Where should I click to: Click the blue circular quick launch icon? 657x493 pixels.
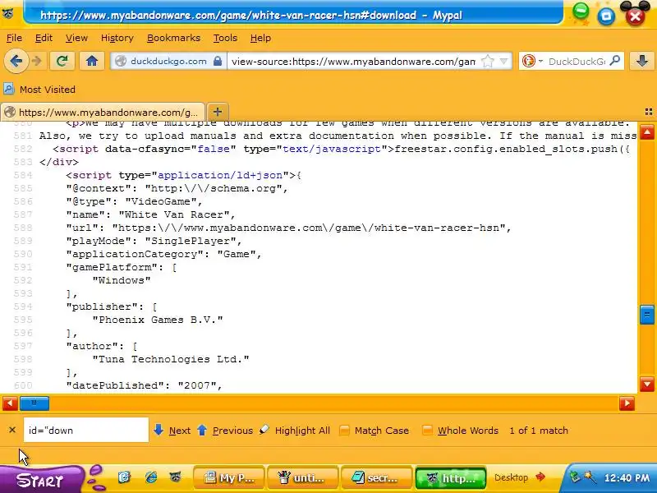124,477
